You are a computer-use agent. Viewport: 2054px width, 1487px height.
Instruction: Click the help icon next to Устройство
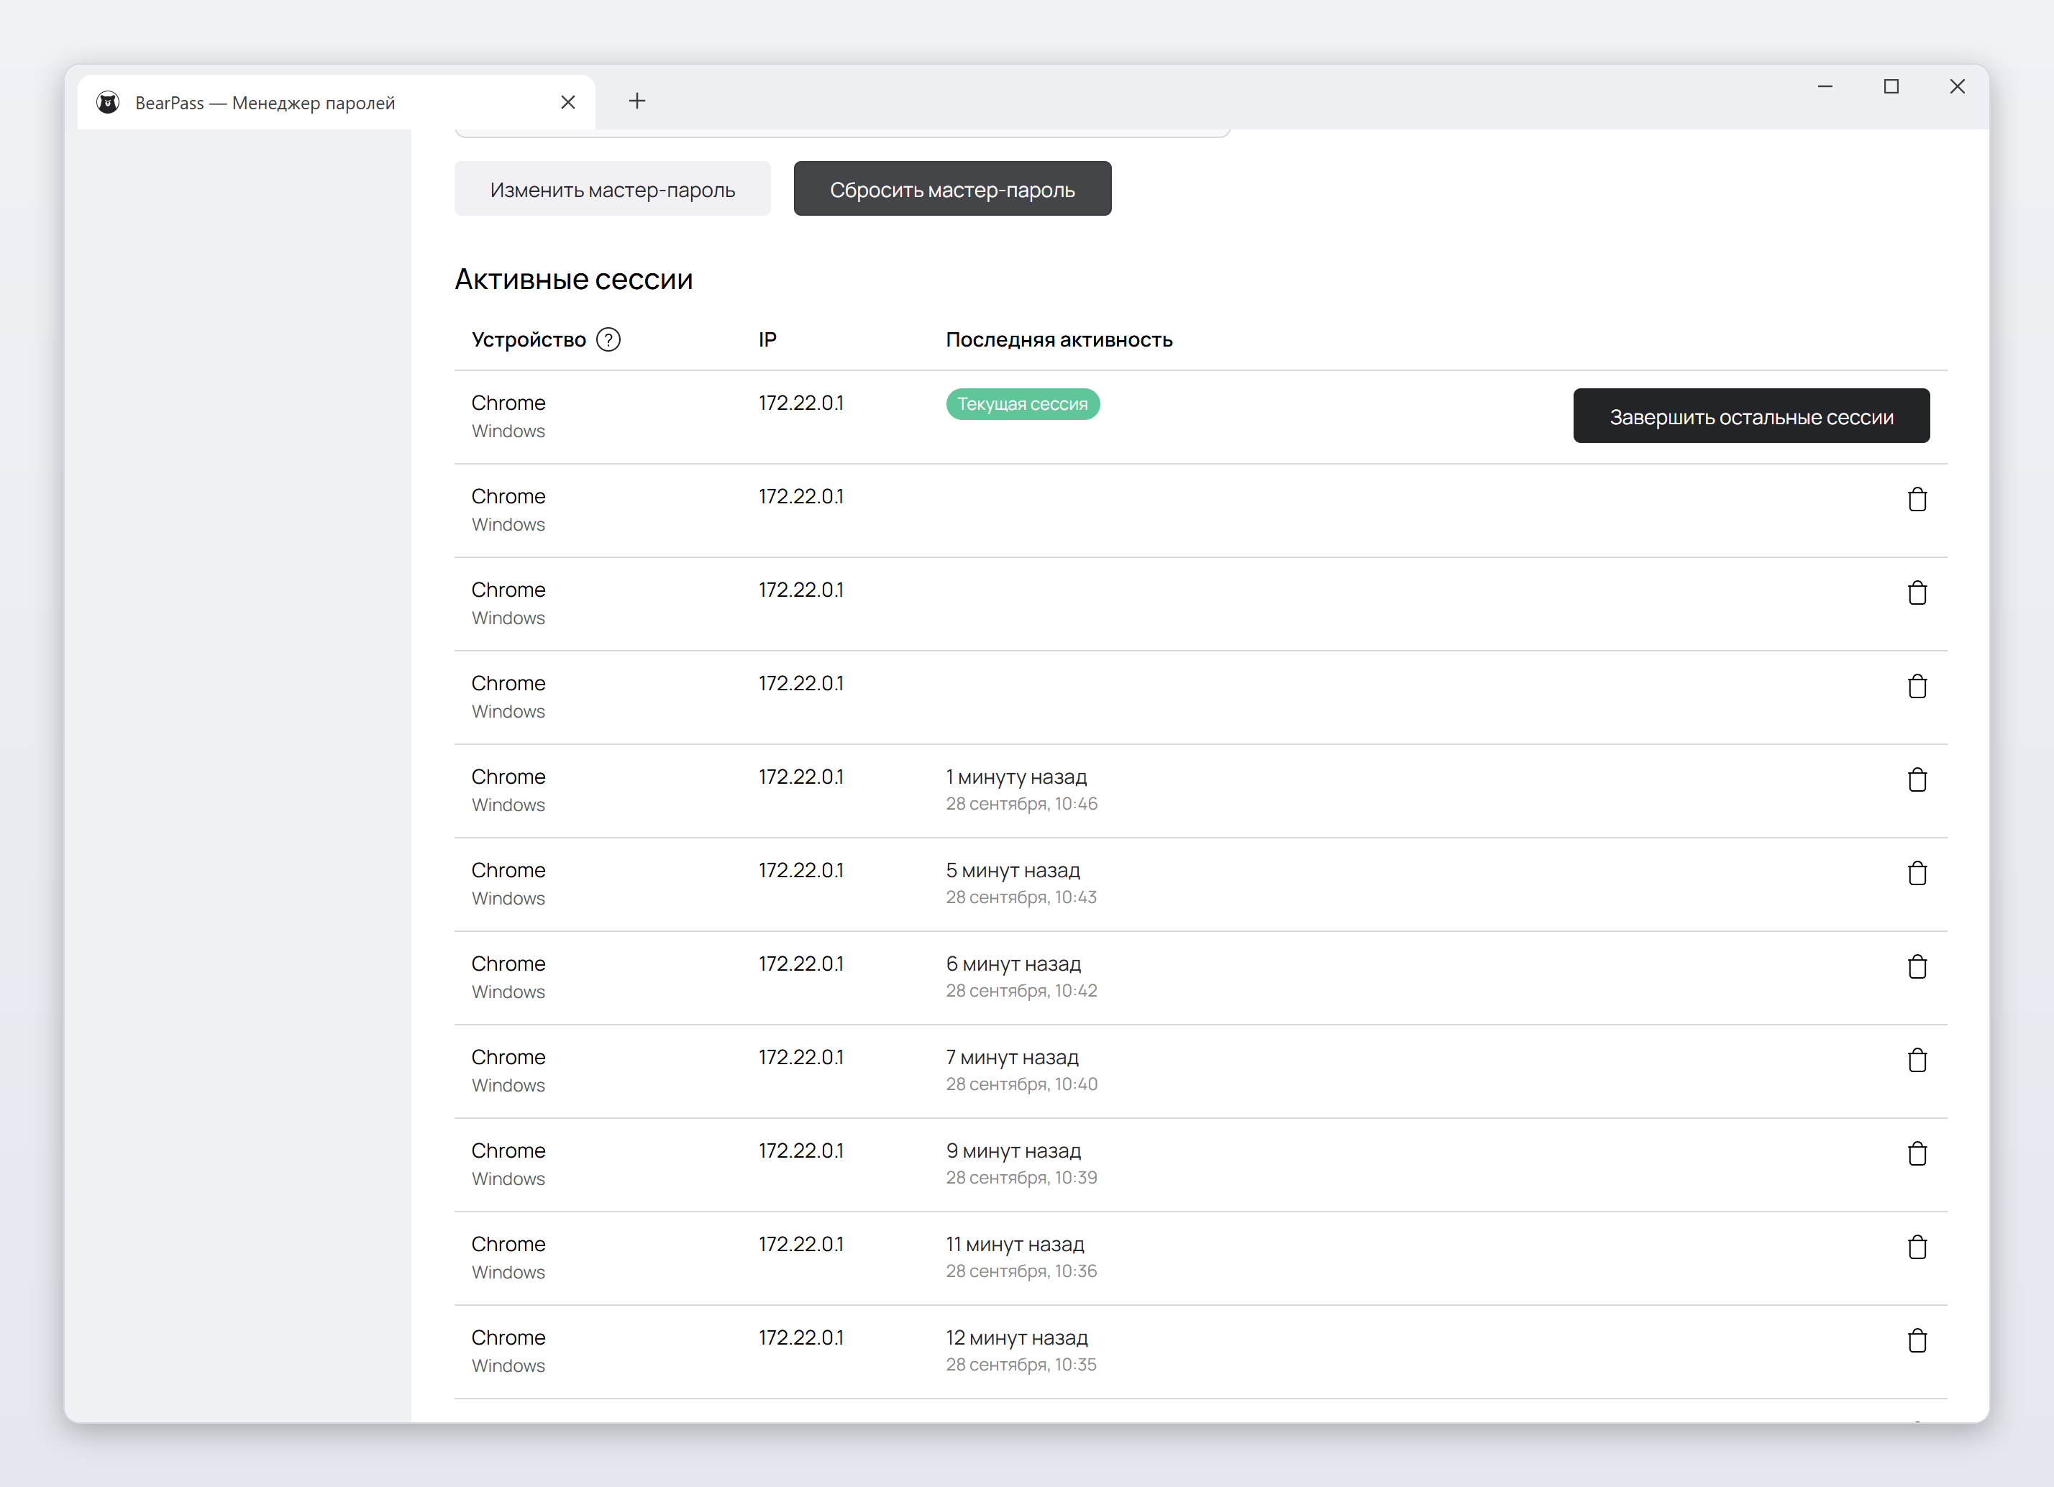tap(608, 339)
